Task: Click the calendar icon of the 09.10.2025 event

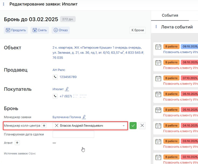Action: pyautogui.click(x=158, y=47)
